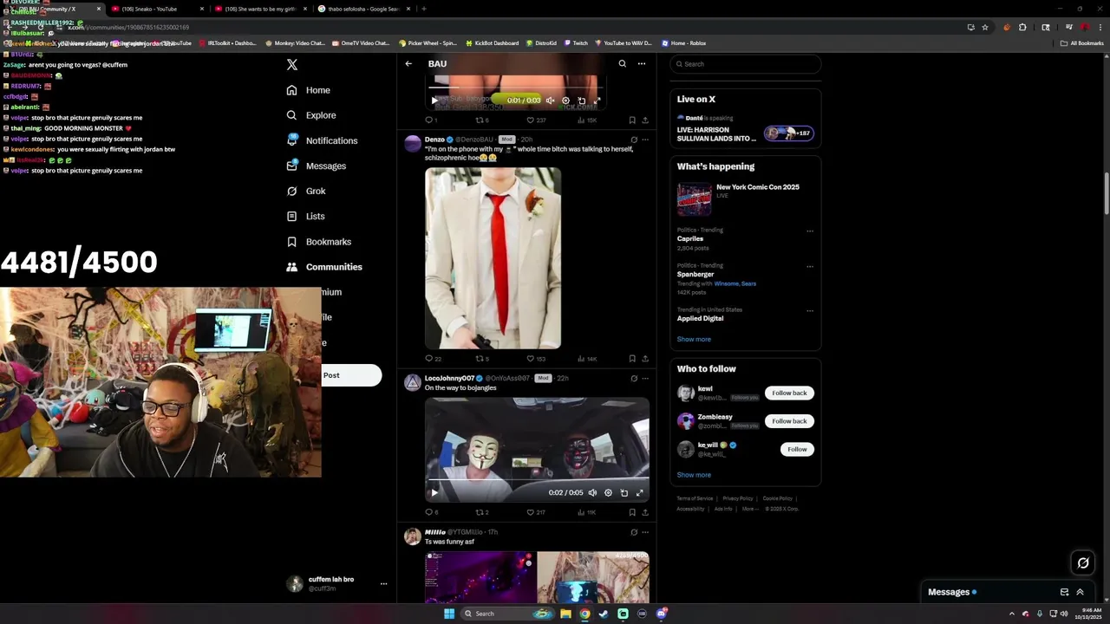Repost the top video post with 6 reposts
This screenshot has width=1110, height=624.
(x=482, y=120)
